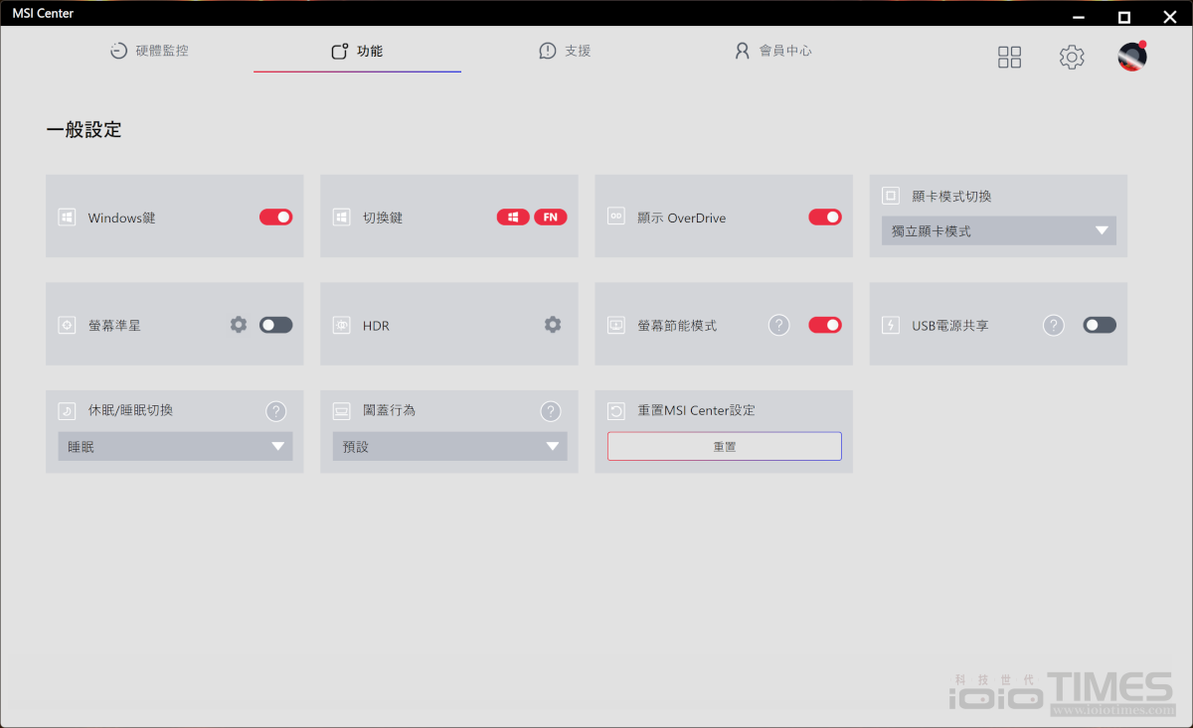Click the user avatar profile icon
Viewport: 1193px width, 728px height.
[x=1132, y=56]
